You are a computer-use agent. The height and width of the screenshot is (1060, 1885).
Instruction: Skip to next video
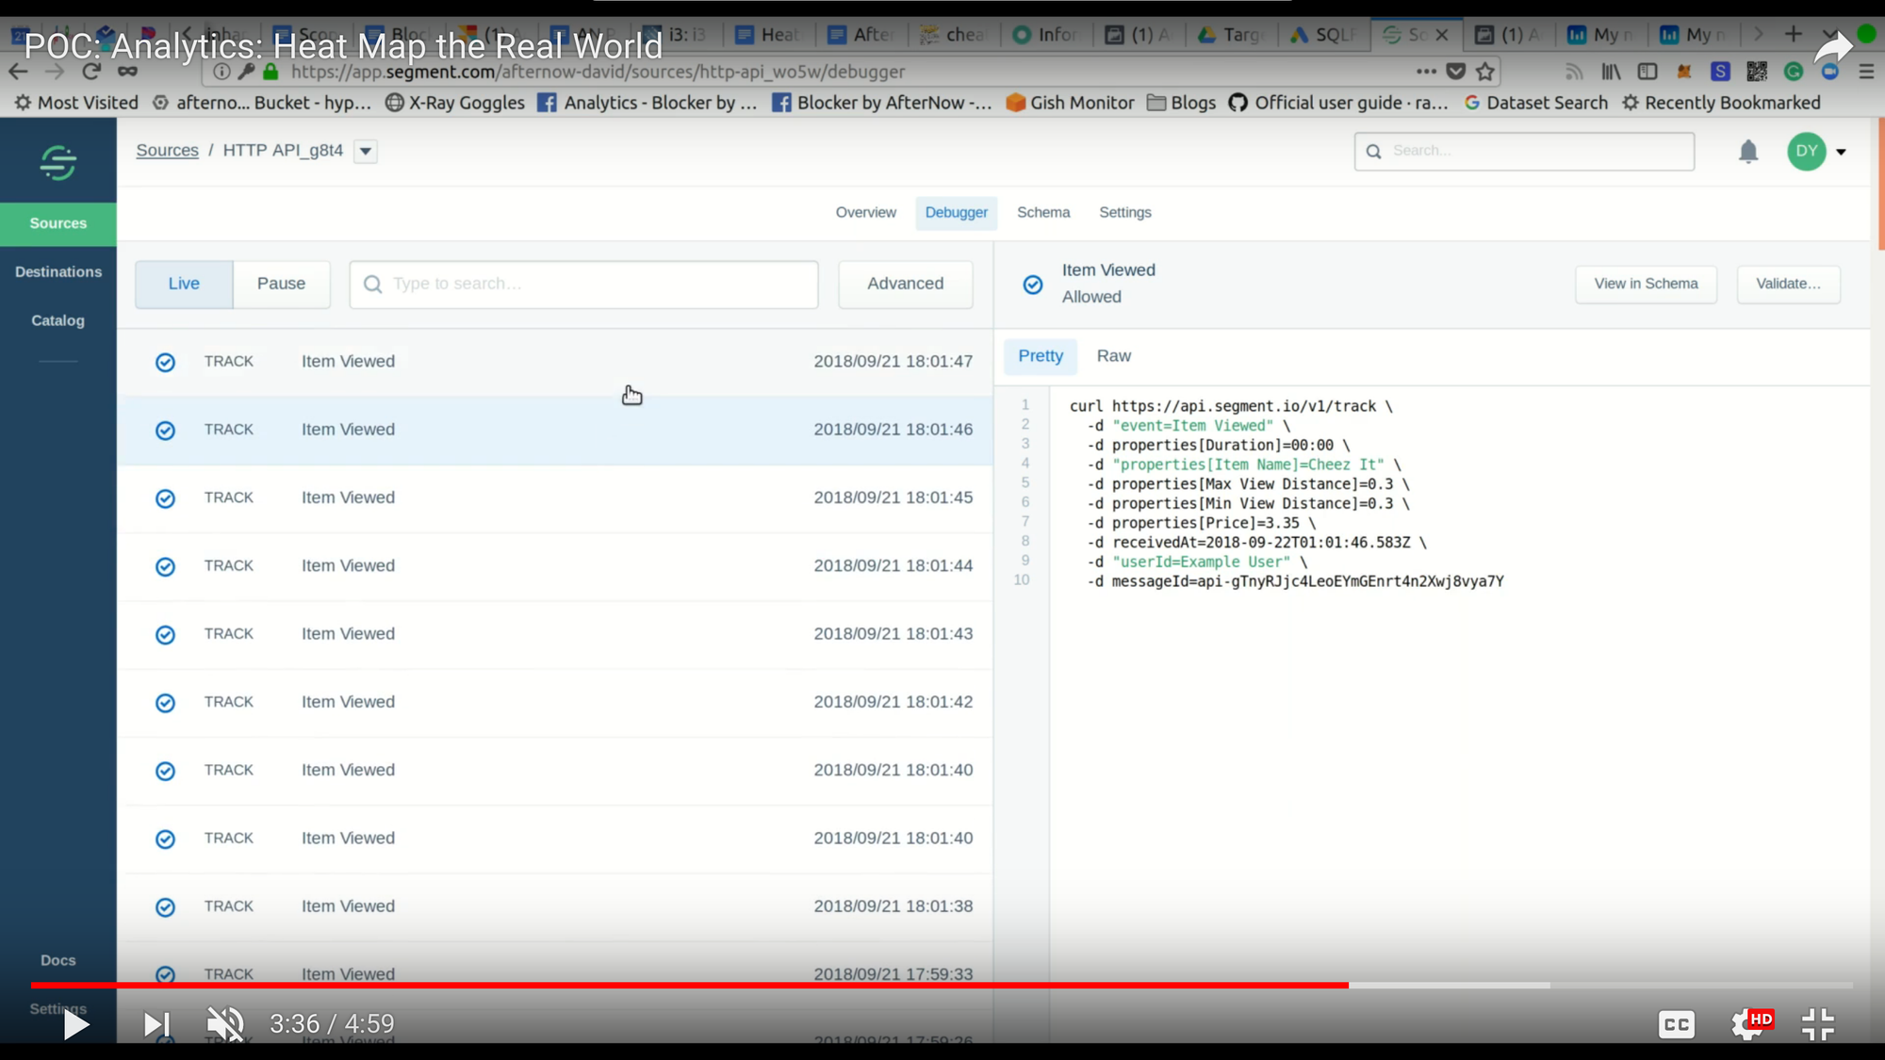click(156, 1023)
